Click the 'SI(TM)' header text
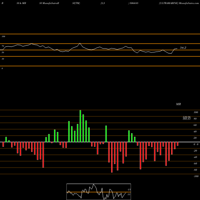 pos(76,3)
